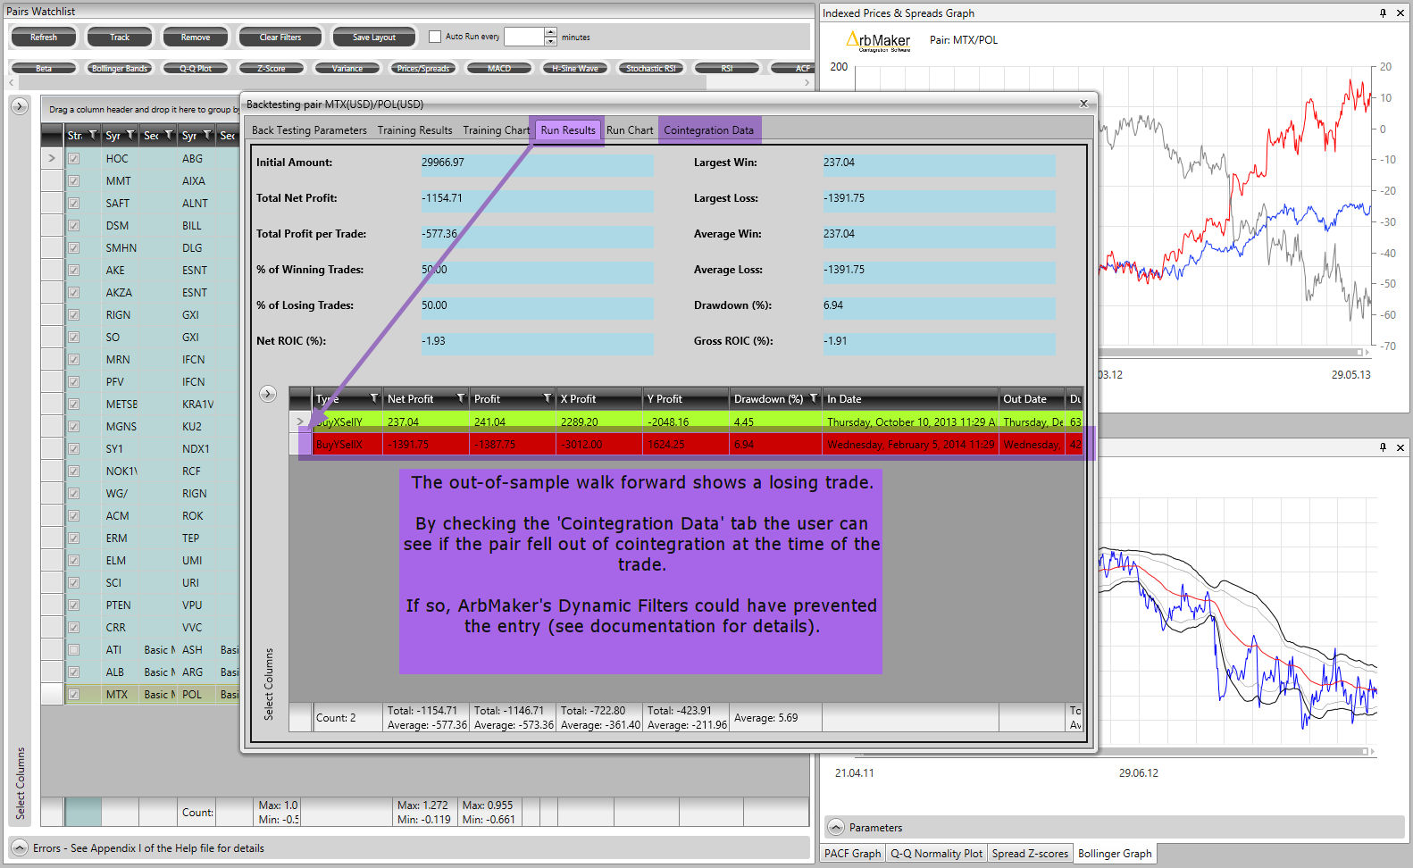
Task: Decrease Auto Run minutes with the down spinner
Action: coord(551,41)
